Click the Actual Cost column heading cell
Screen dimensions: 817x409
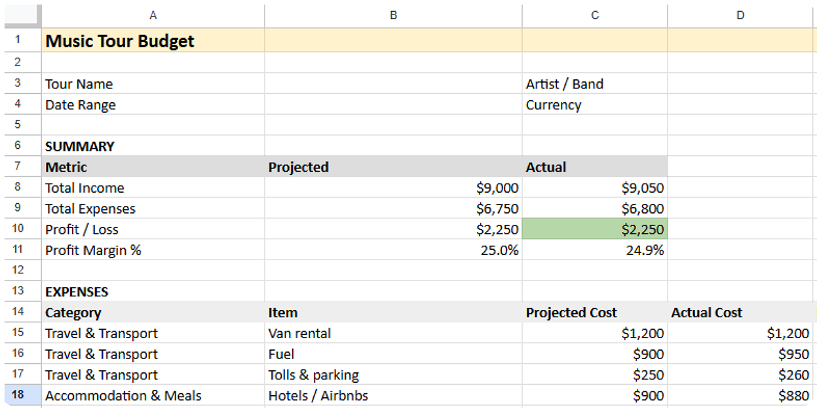(740, 313)
